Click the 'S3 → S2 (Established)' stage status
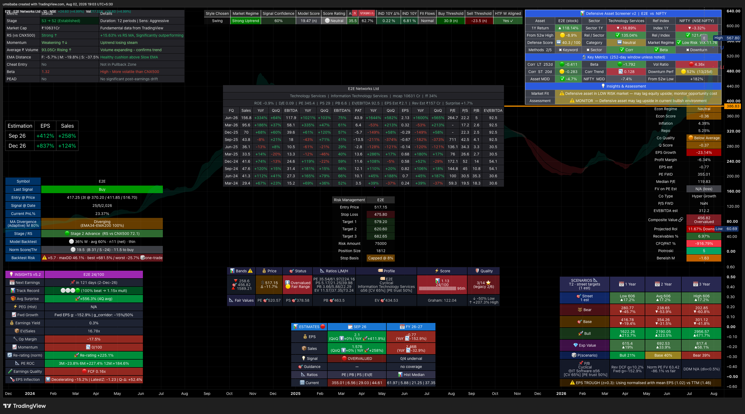 61,21
